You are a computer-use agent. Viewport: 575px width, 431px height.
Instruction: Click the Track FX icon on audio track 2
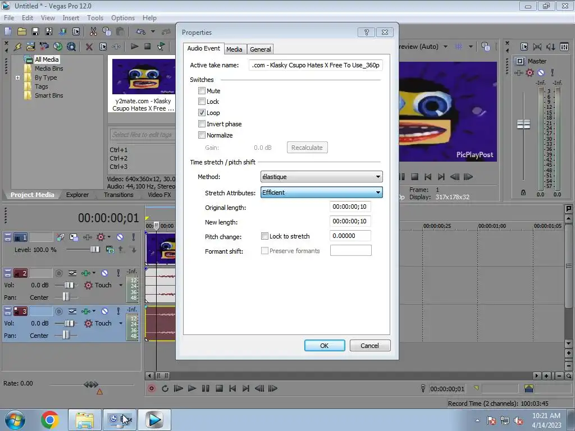pos(86,273)
